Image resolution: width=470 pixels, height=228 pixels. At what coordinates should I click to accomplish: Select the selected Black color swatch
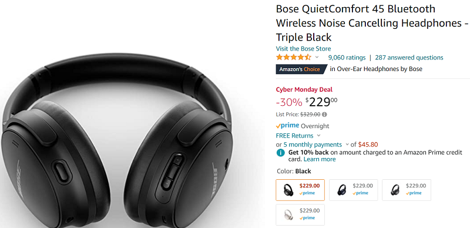click(x=300, y=190)
